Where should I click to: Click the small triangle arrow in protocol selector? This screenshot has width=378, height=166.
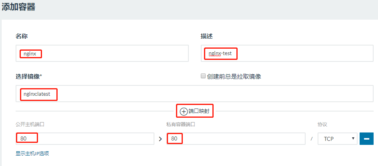tap(353, 138)
